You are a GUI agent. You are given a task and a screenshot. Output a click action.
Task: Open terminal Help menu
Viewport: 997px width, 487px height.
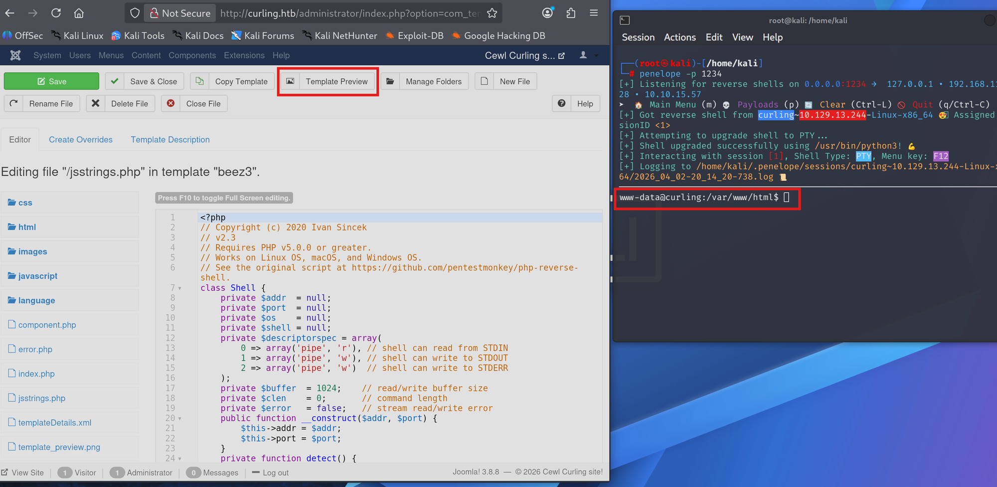click(773, 37)
